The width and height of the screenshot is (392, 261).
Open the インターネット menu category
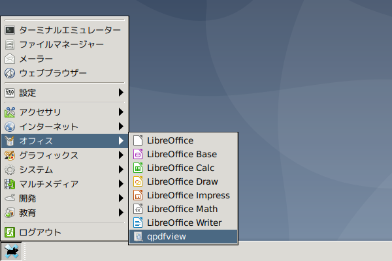coord(65,127)
